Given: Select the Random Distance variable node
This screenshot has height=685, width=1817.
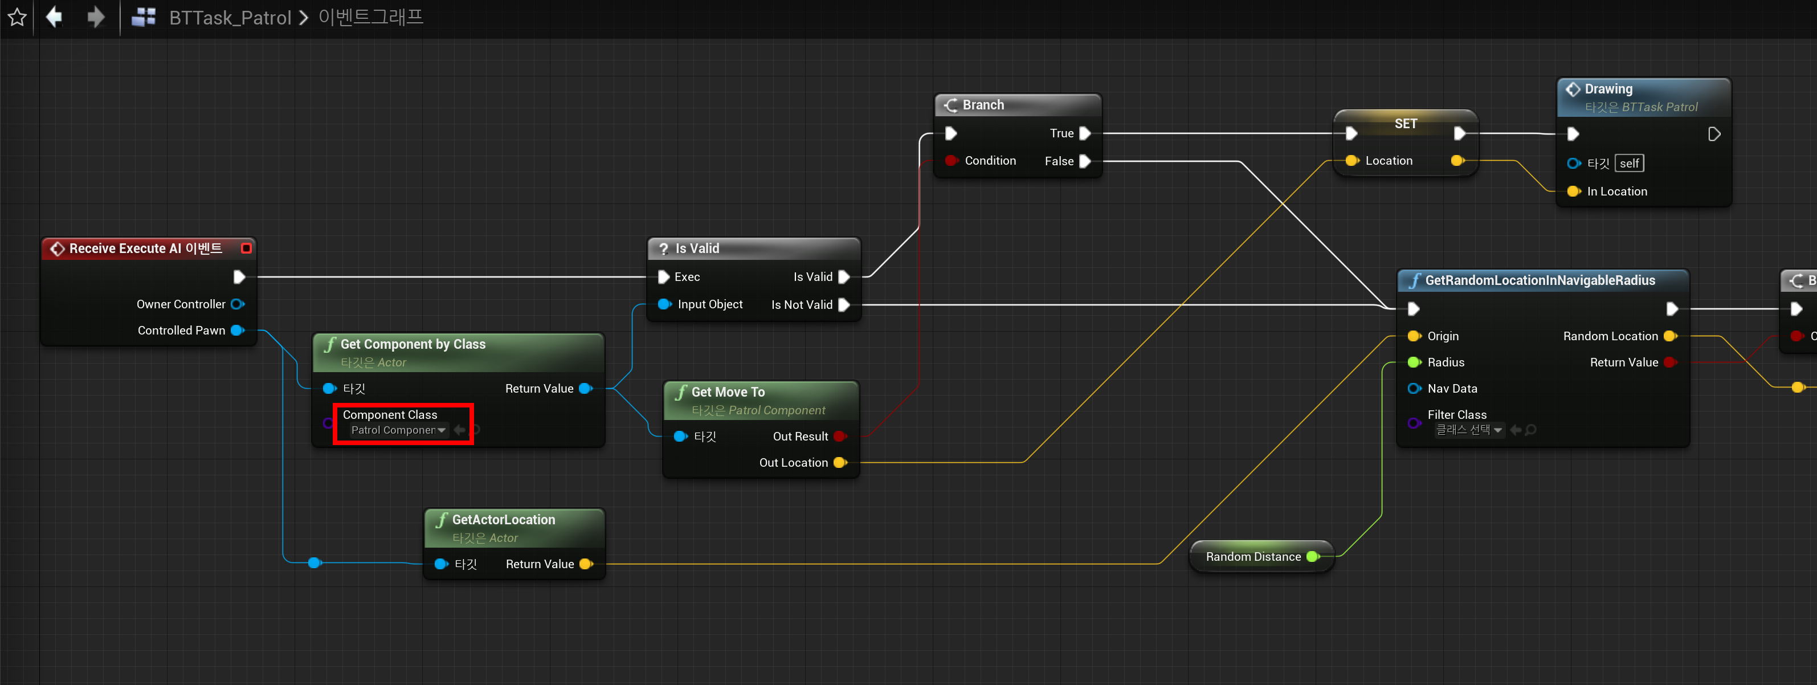Looking at the screenshot, I should (1253, 557).
